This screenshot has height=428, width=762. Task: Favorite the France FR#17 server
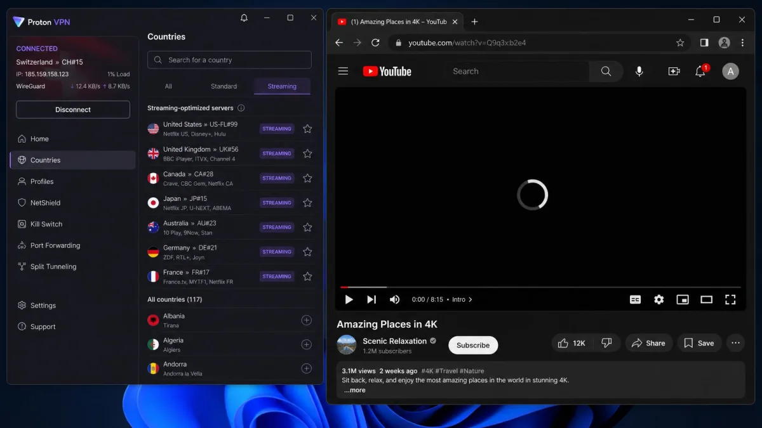(x=307, y=276)
